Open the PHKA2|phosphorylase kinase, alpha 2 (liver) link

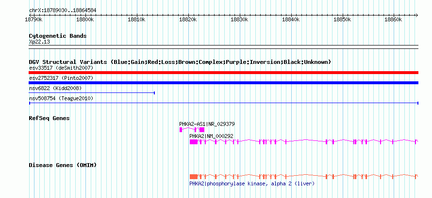click(252, 184)
